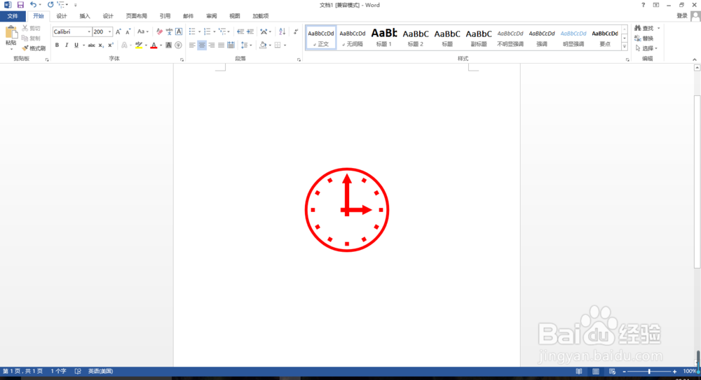Apply bullet list icon
This screenshot has width=701, height=380.
pyautogui.click(x=192, y=31)
